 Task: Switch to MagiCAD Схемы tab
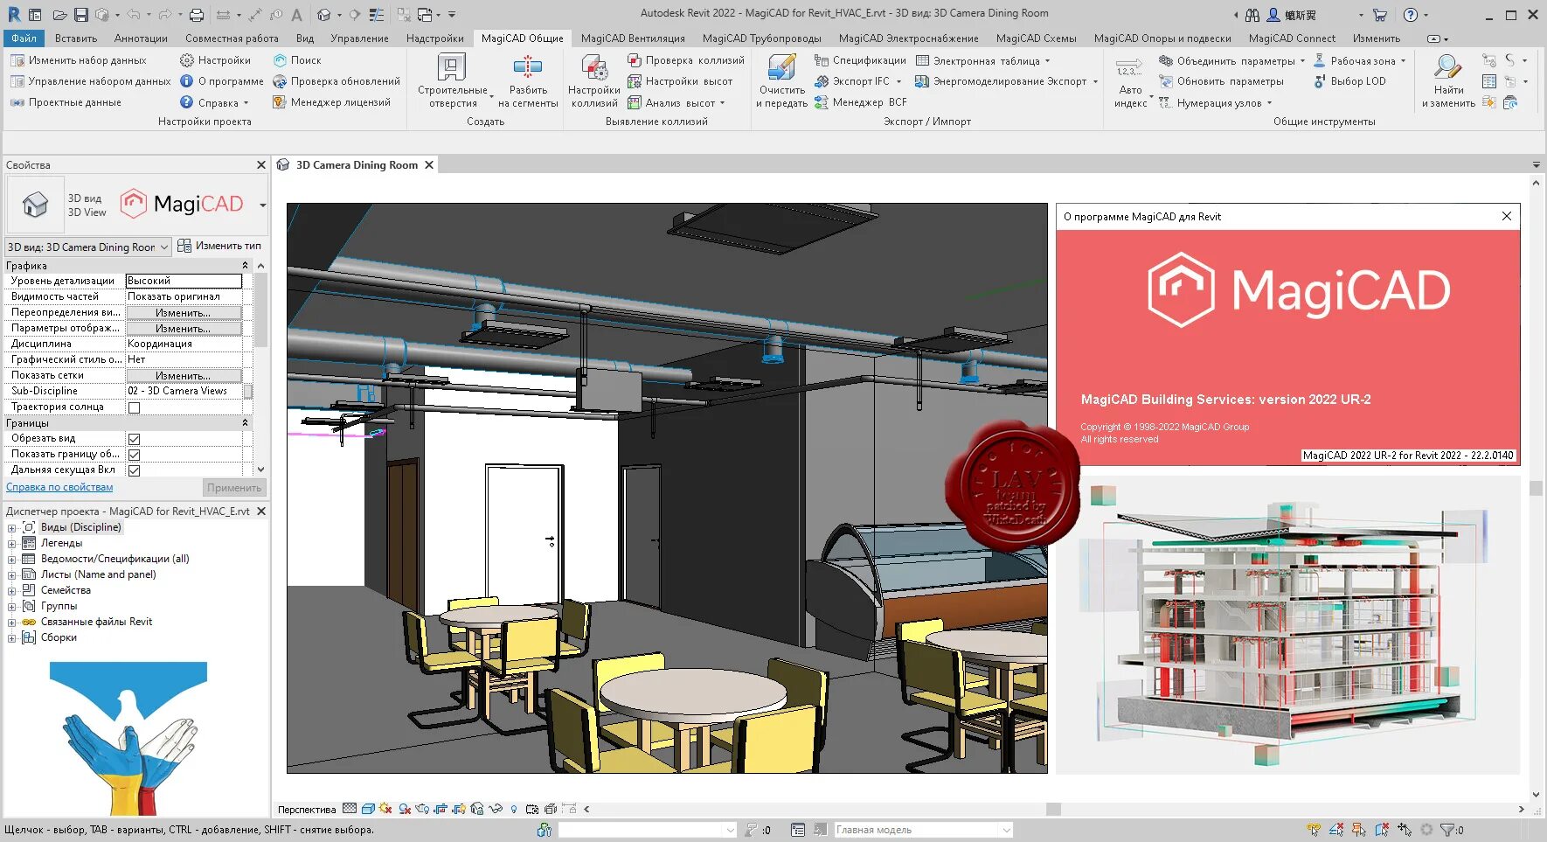[1037, 38]
